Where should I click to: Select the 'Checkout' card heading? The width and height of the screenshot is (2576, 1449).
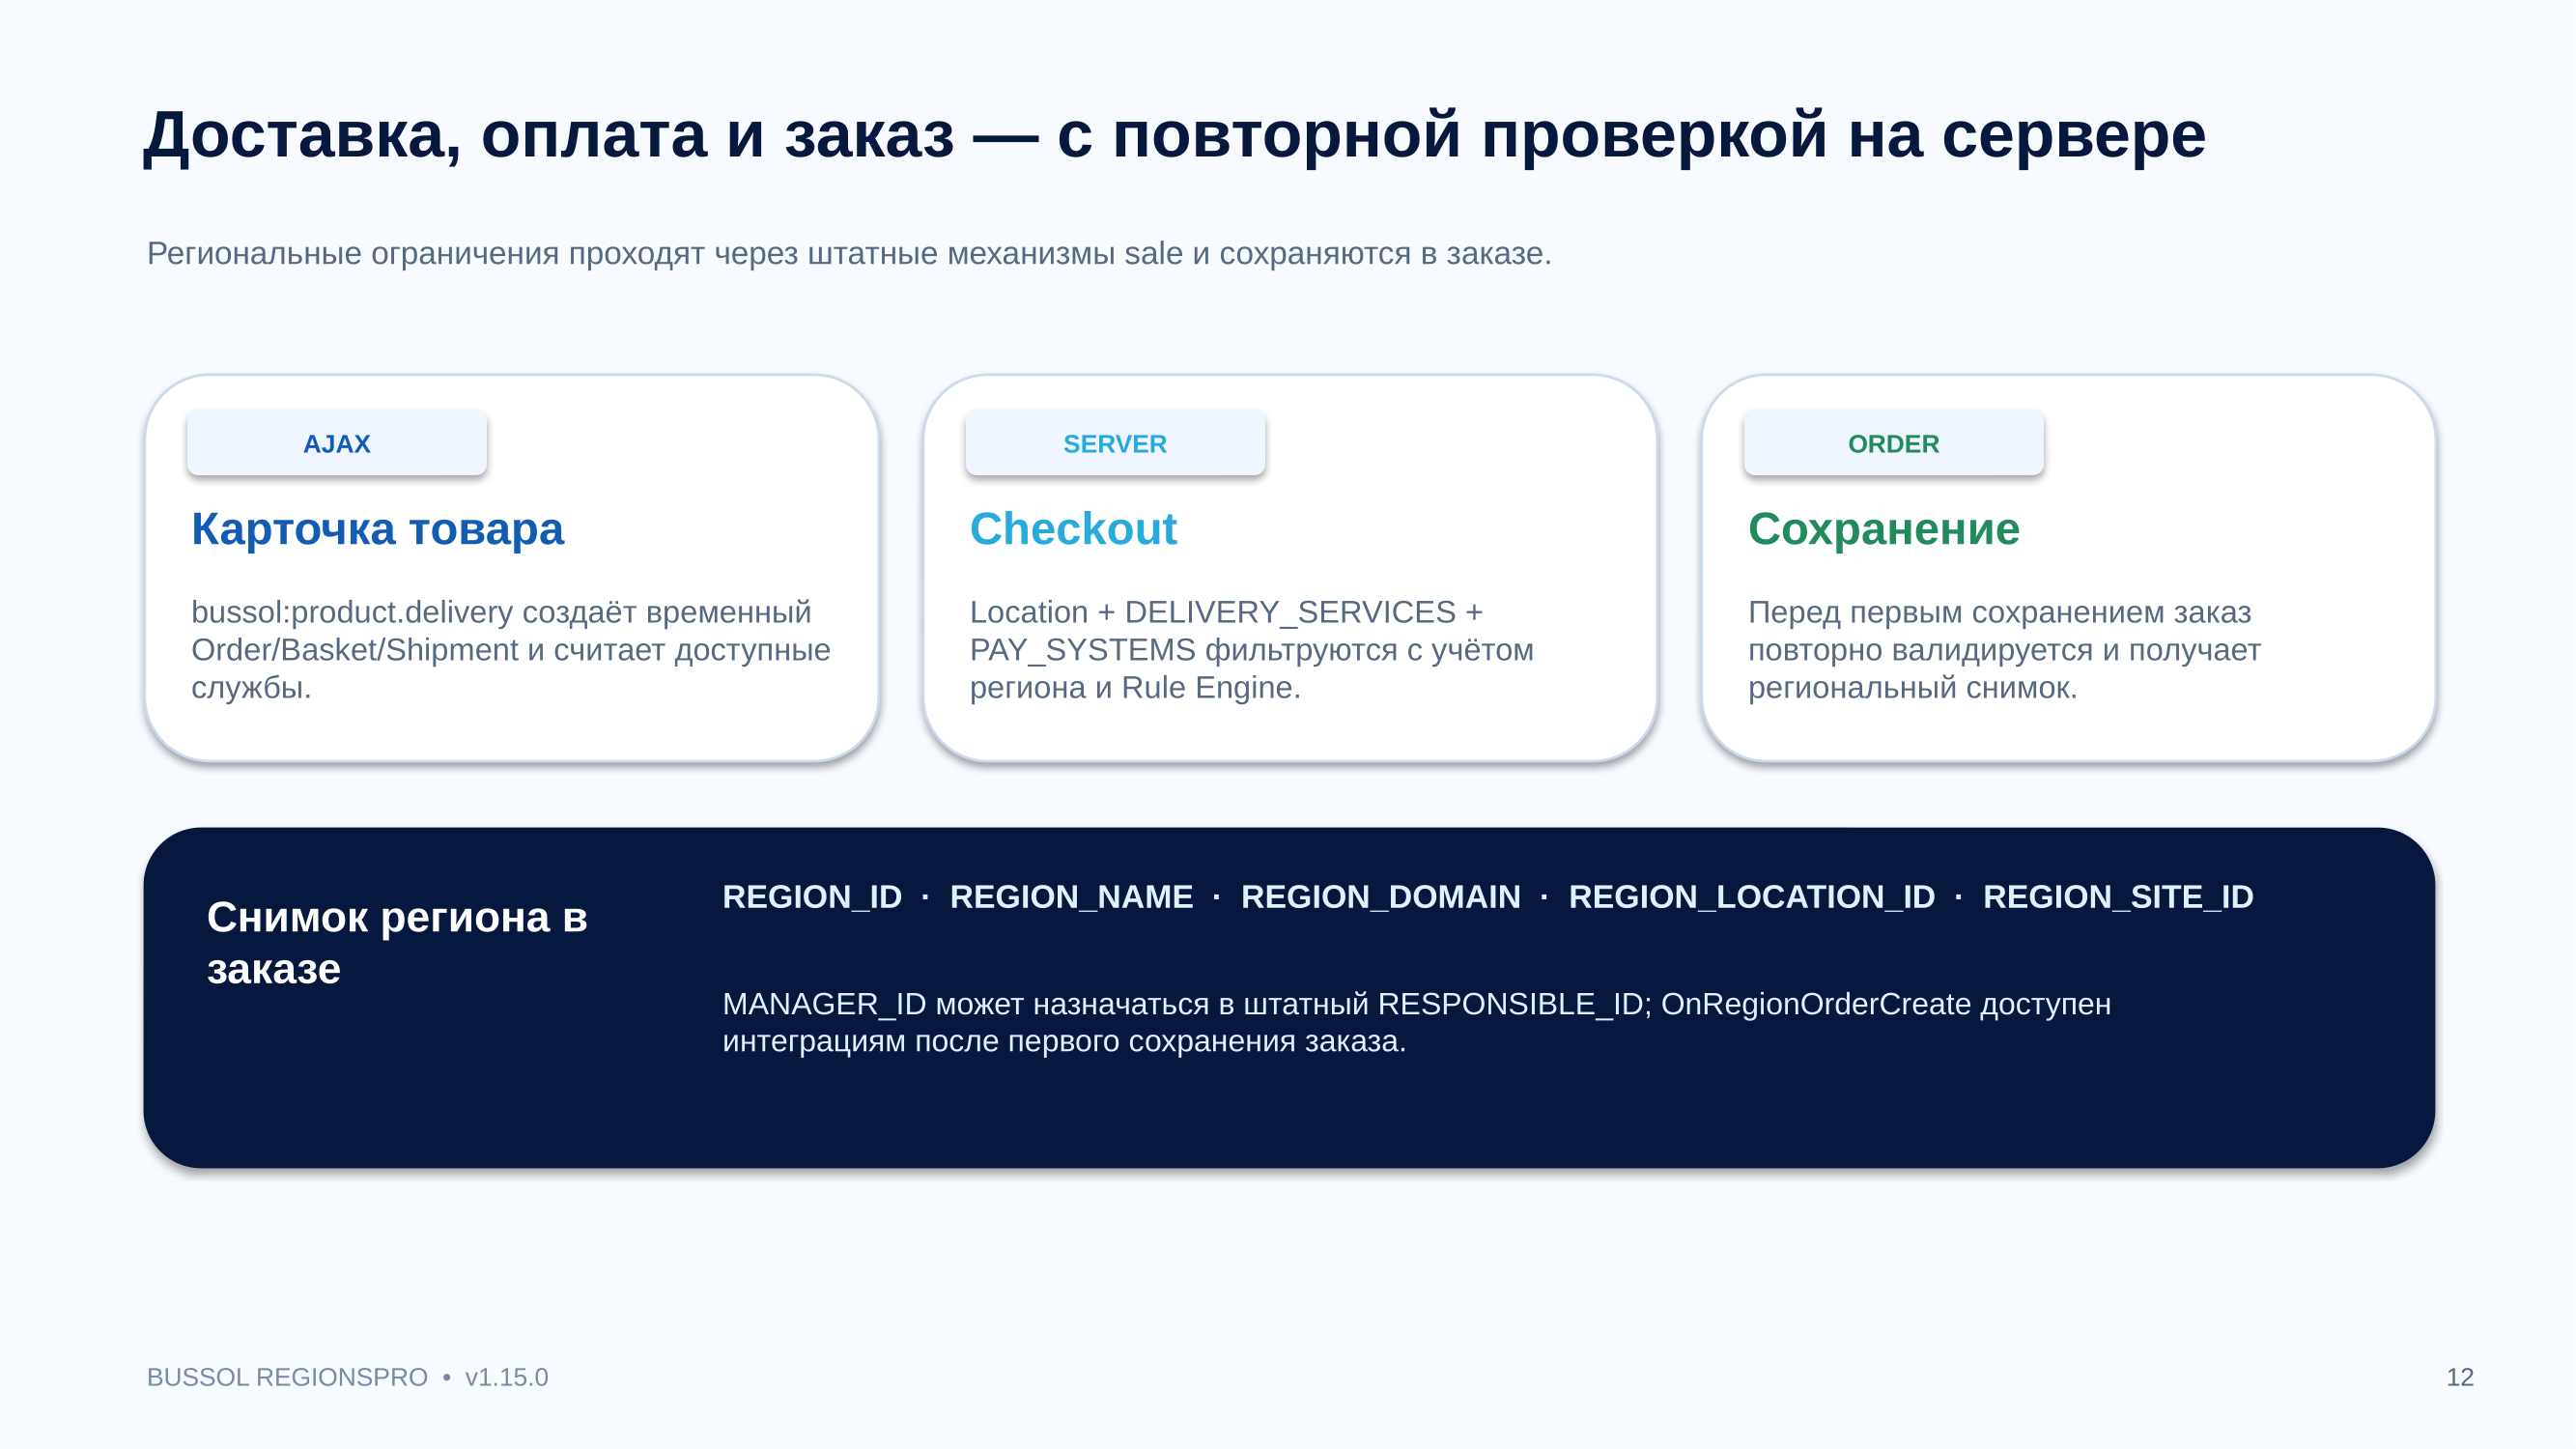coord(1073,529)
